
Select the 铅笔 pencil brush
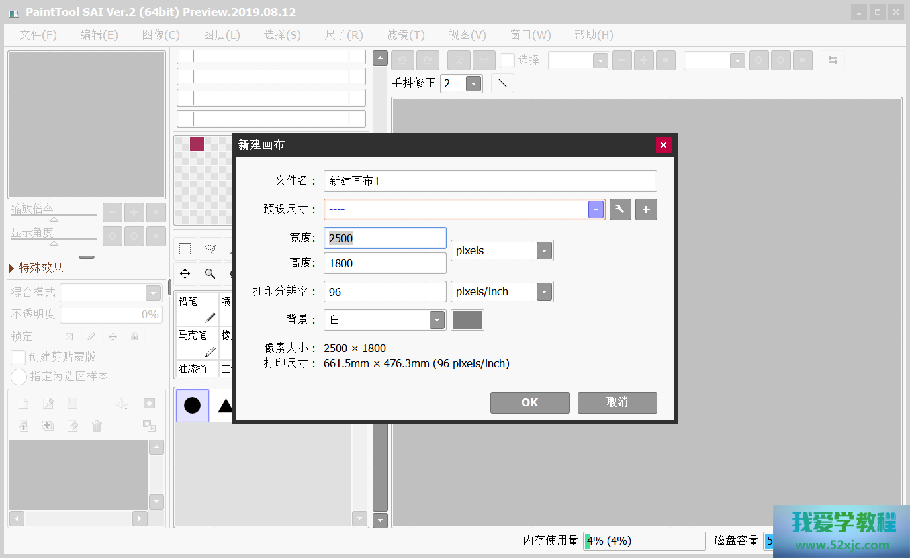[197, 309]
